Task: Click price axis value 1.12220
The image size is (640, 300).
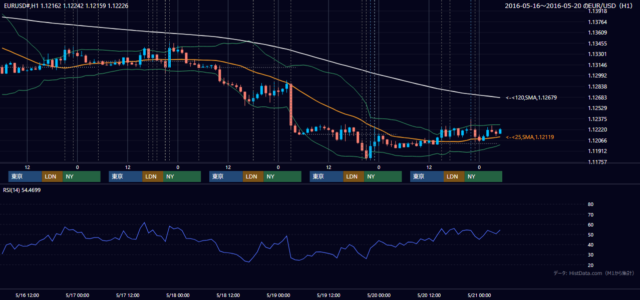Action: 597,129
